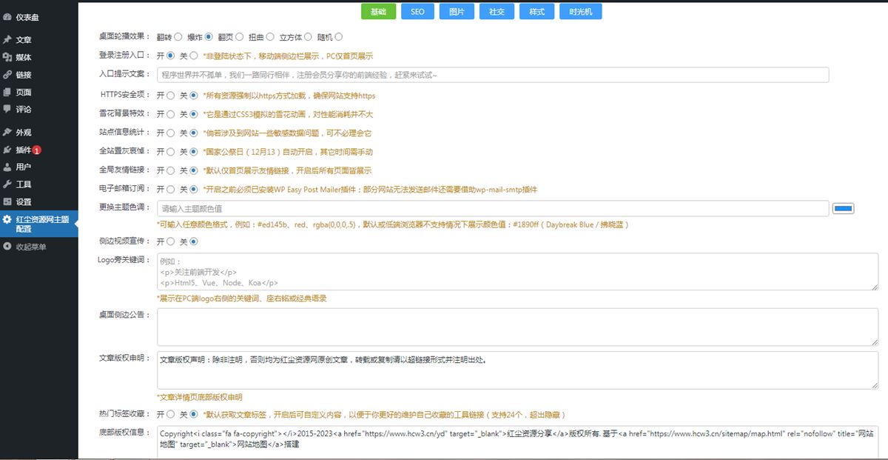This screenshot has height=460, width=888.
Task: Select the 立方体 carousel effect radio
Action: click(x=308, y=37)
